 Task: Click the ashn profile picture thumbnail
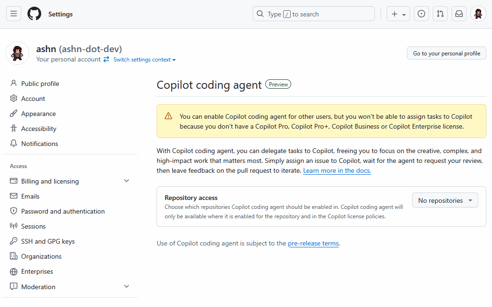click(17, 53)
